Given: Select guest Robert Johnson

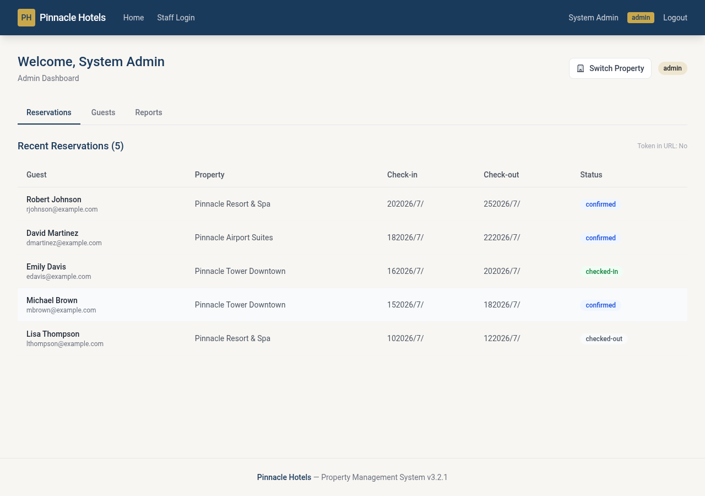Looking at the screenshot, I should [54, 200].
